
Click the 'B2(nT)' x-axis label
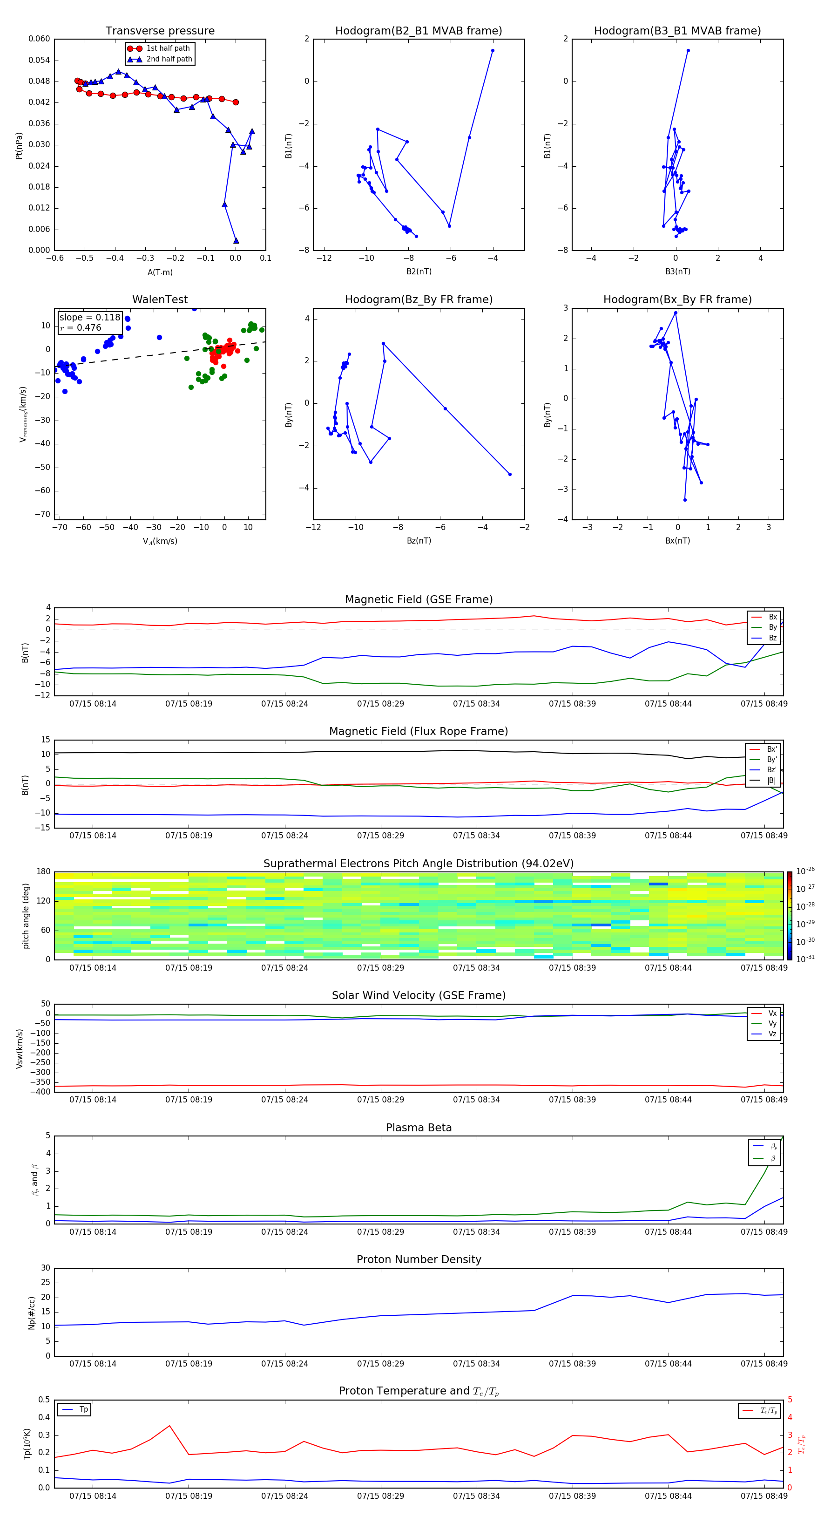[419, 272]
